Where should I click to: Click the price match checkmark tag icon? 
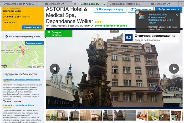(7, 36)
